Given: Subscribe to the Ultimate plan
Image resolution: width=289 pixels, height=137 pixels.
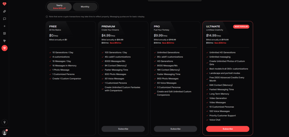Looking at the screenshot, I should (228, 129).
